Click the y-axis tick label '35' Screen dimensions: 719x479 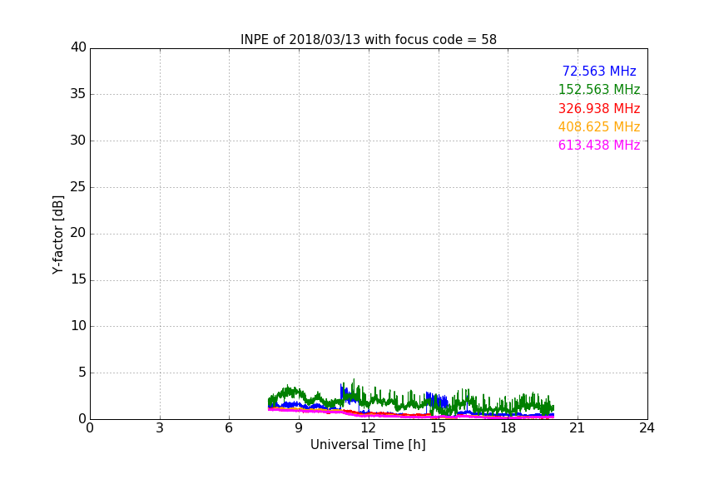click(x=78, y=94)
